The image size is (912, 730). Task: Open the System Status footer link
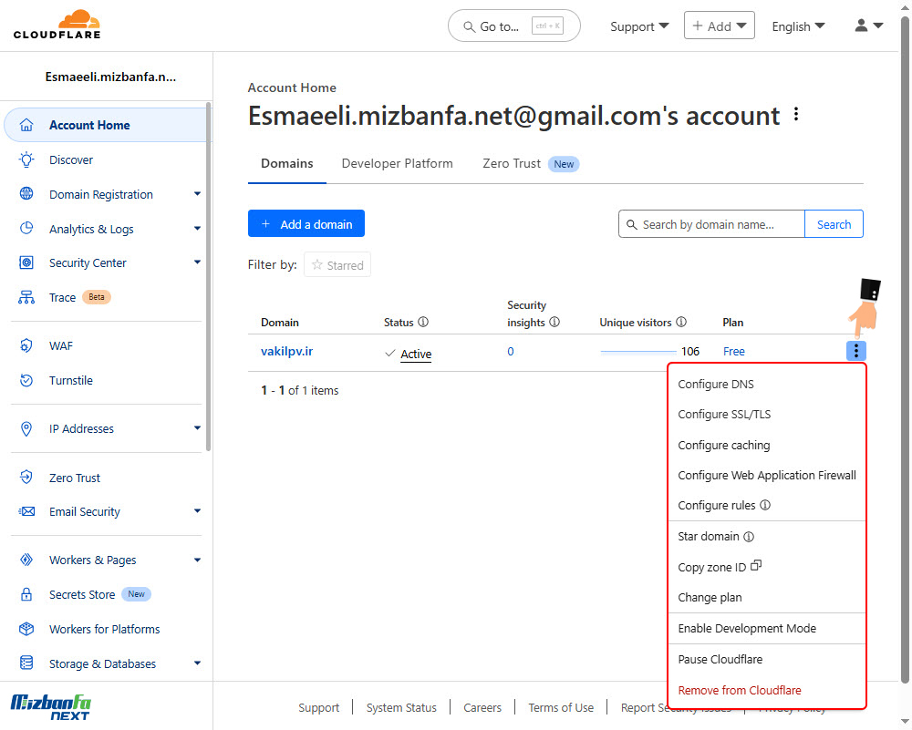point(401,707)
